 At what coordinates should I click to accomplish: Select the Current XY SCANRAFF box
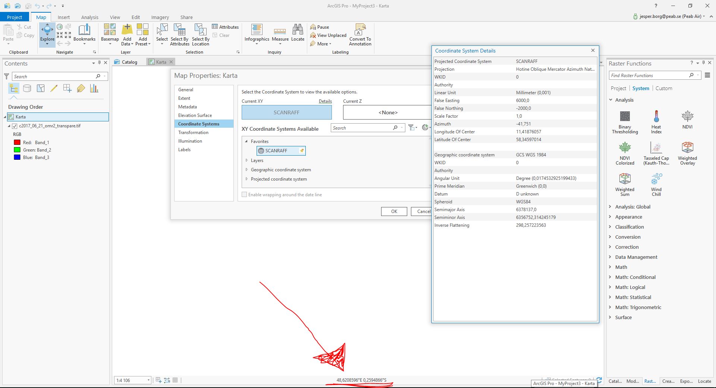click(287, 112)
